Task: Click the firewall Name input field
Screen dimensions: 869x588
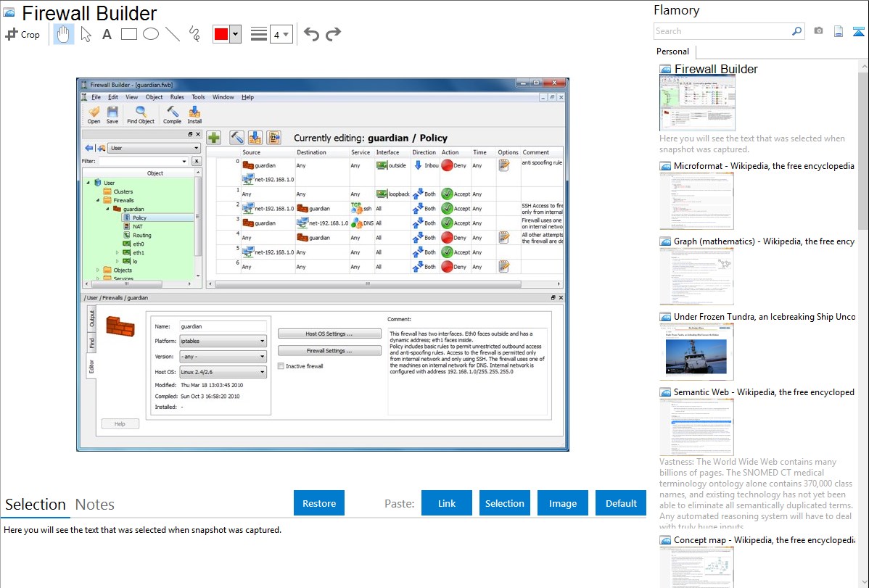Action: (223, 326)
